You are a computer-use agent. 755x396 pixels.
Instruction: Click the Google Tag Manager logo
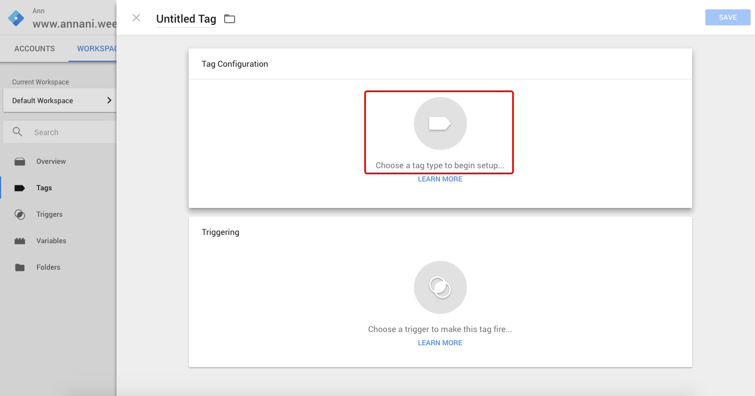pyautogui.click(x=17, y=18)
